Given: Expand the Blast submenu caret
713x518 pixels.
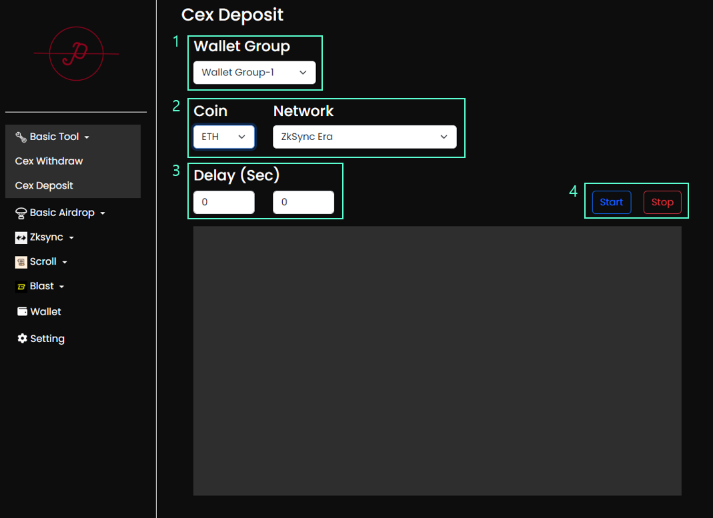Looking at the screenshot, I should click(62, 287).
